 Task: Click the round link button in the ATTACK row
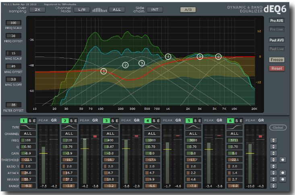click(283, 173)
